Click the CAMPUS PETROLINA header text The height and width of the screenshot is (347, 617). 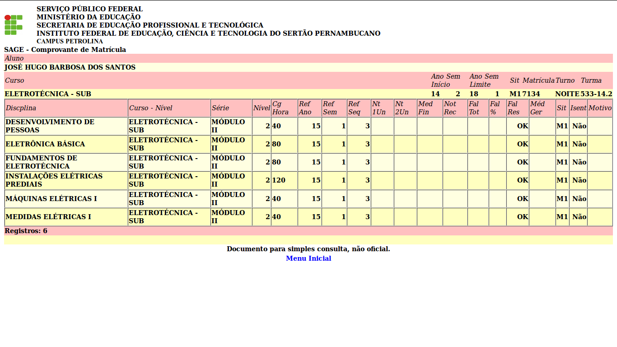70,42
